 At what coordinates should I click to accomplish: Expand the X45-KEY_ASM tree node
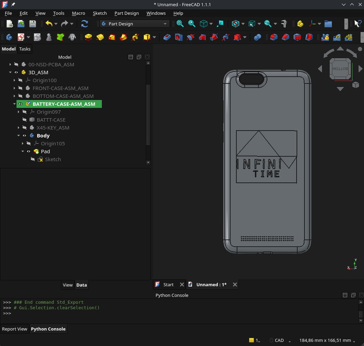coord(18,127)
